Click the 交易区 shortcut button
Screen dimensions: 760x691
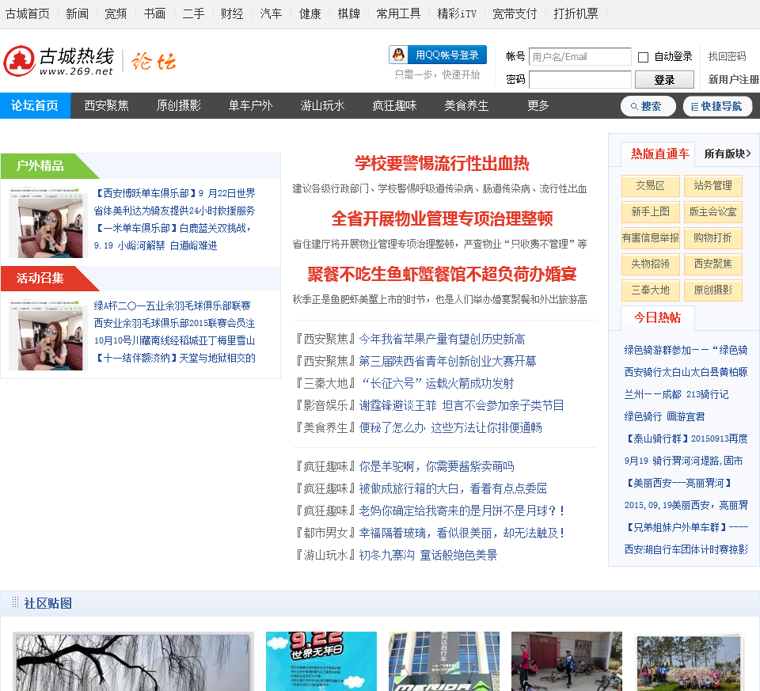pyautogui.click(x=650, y=186)
